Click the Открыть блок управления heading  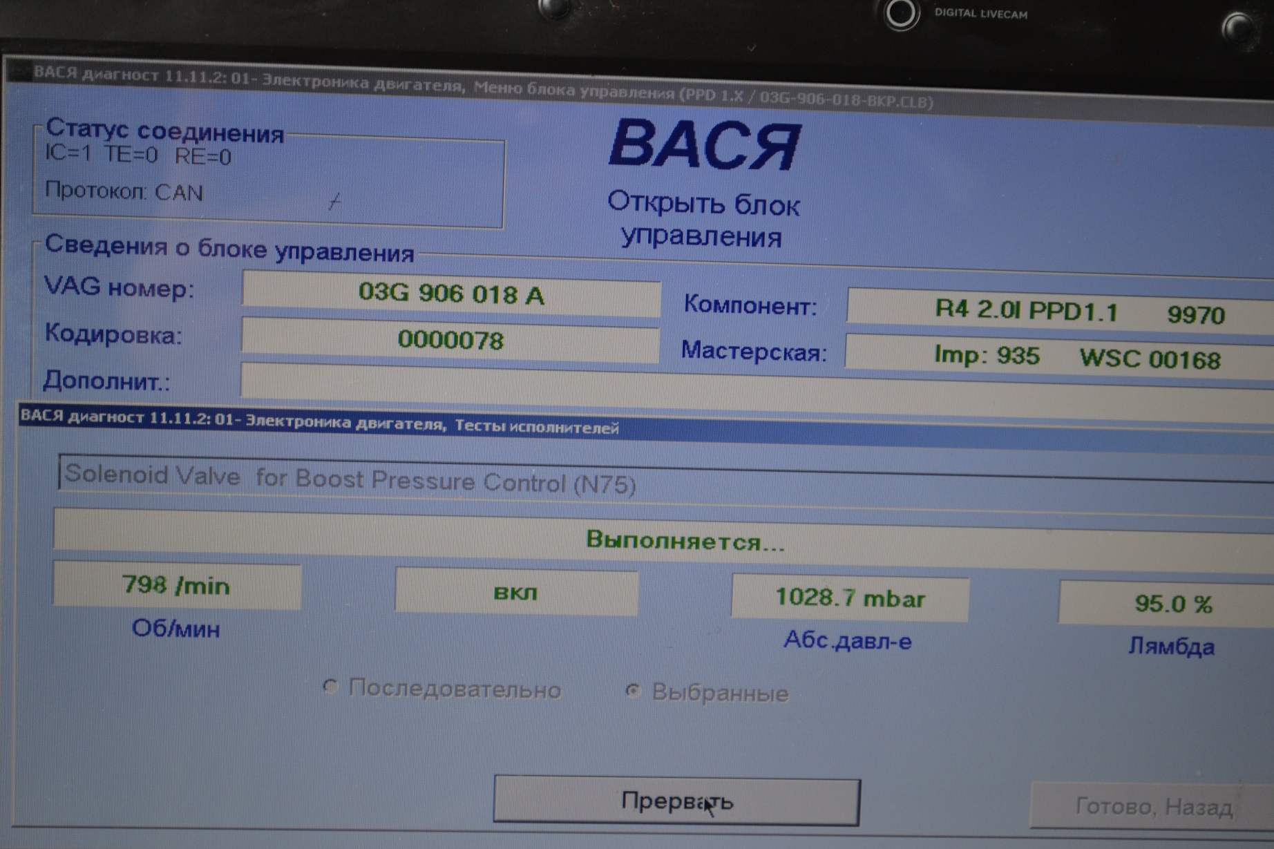[x=703, y=220]
